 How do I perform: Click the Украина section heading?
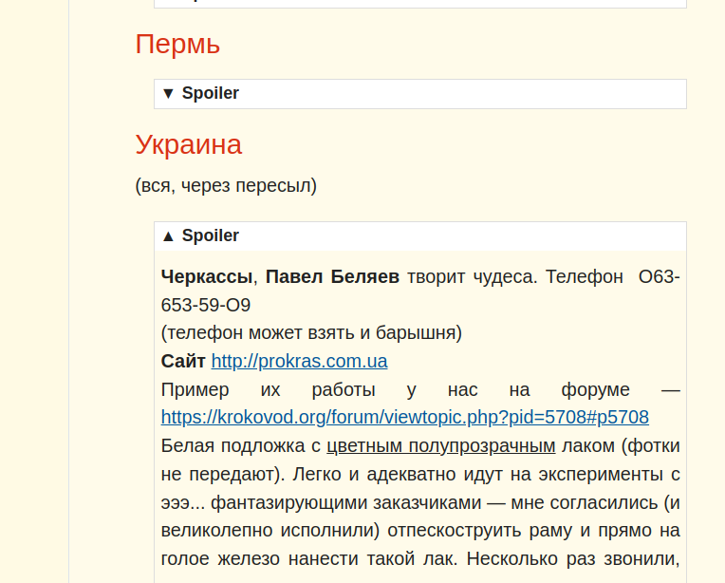click(188, 144)
